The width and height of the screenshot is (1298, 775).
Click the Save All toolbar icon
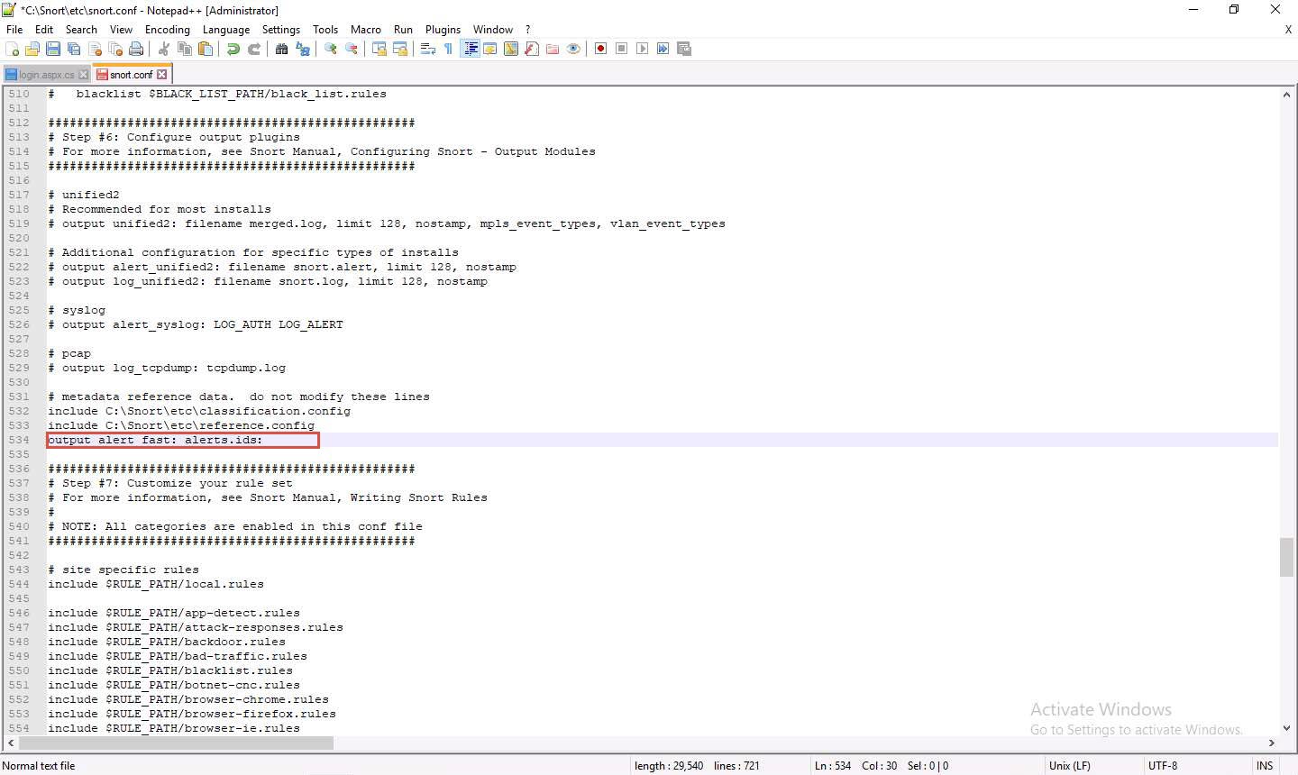(74, 49)
